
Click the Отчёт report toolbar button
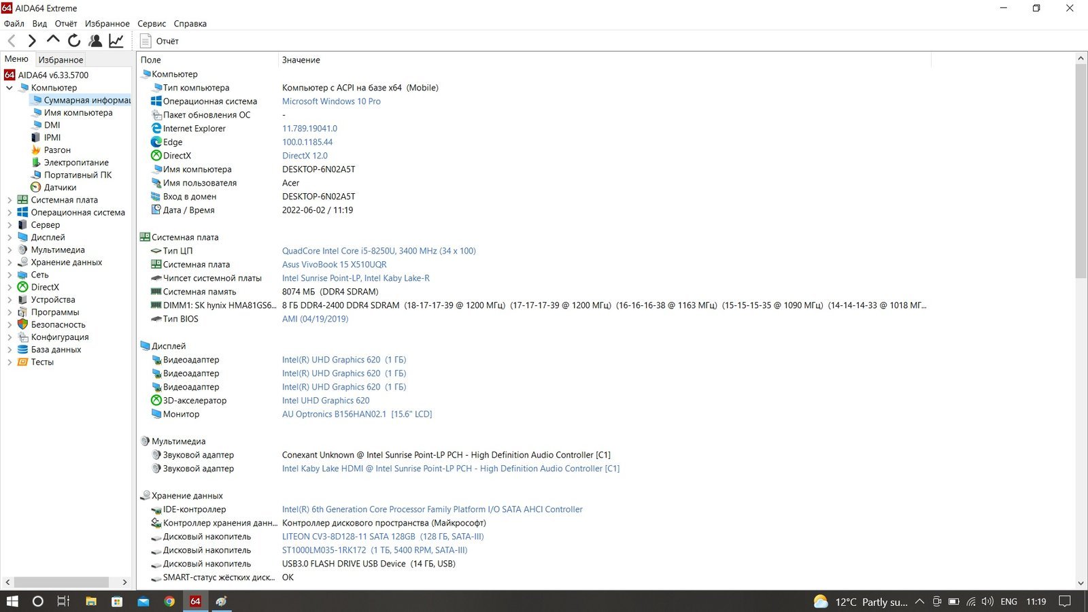160,41
